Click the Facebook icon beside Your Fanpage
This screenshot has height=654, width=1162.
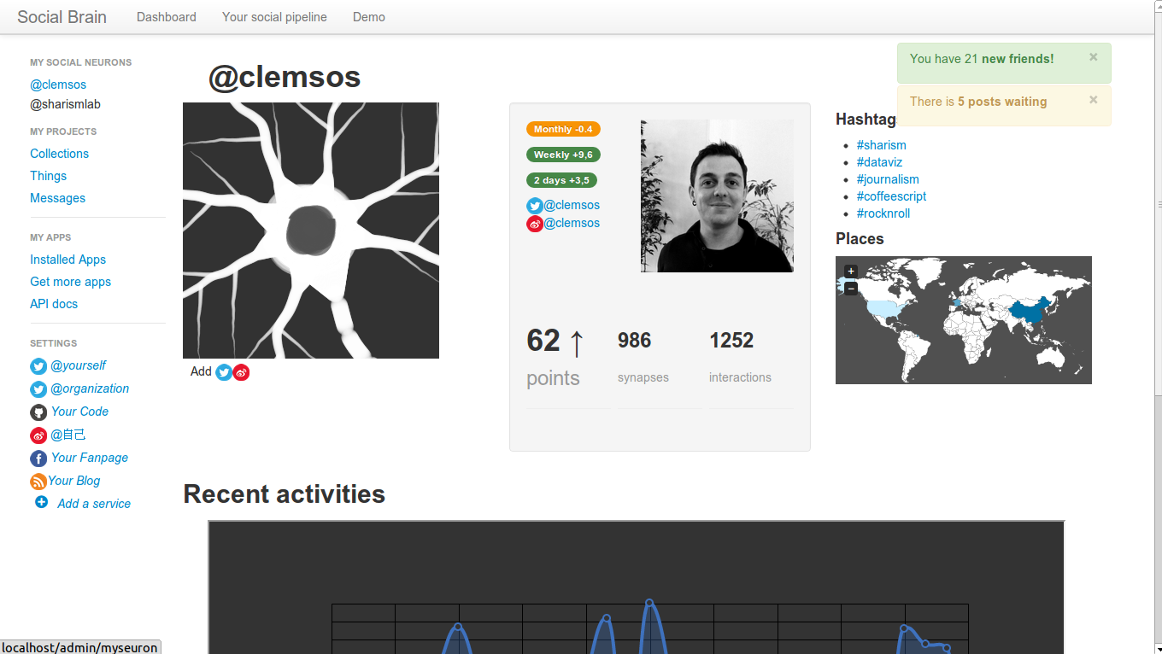point(38,458)
